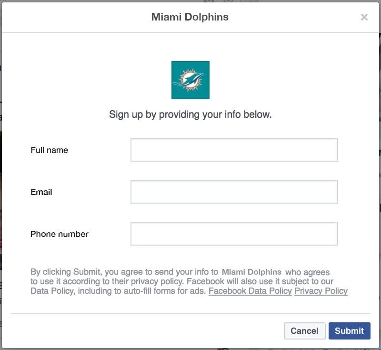381x350 pixels.
Task: Focus the Full name text field
Action: coord(234,150)
